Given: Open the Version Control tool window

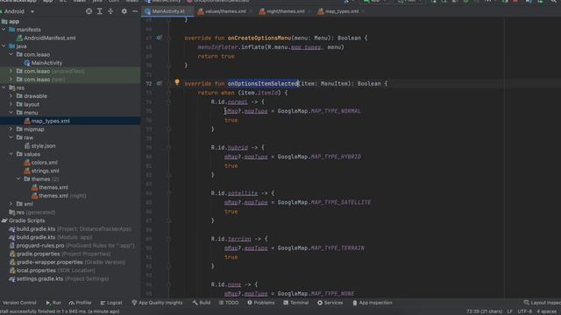Looking at the screenshot, I should 19,303.
